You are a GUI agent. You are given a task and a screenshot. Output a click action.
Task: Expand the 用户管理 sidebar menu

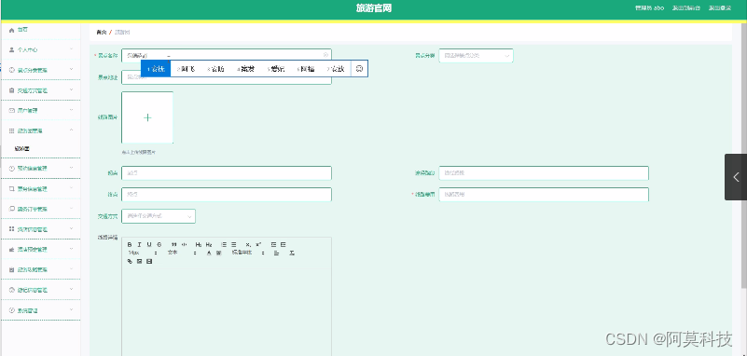click(x=41, y=110)
